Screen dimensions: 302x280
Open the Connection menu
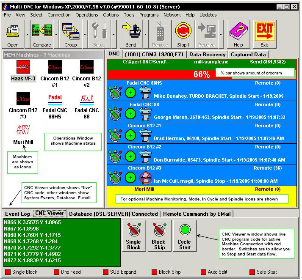point(59,15)
